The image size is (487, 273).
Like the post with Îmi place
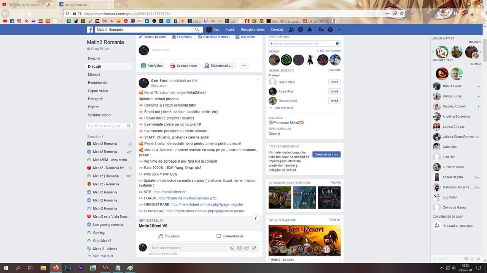(169, 236)
